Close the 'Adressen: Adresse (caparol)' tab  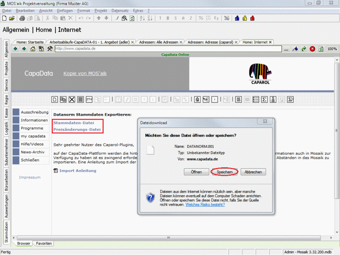pyautogui.click(x=236, y=42)
